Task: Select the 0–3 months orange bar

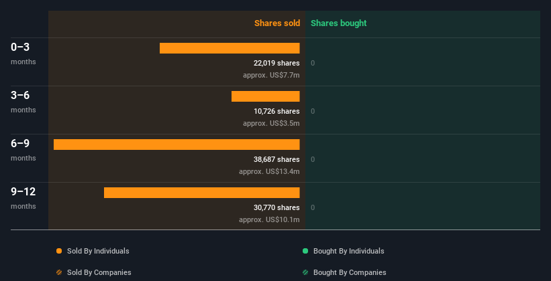Action: click(230, 48)
